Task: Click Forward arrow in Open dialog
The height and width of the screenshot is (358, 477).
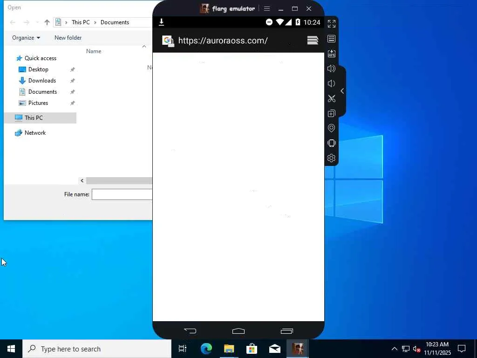Action: click(x=27, y=22)
